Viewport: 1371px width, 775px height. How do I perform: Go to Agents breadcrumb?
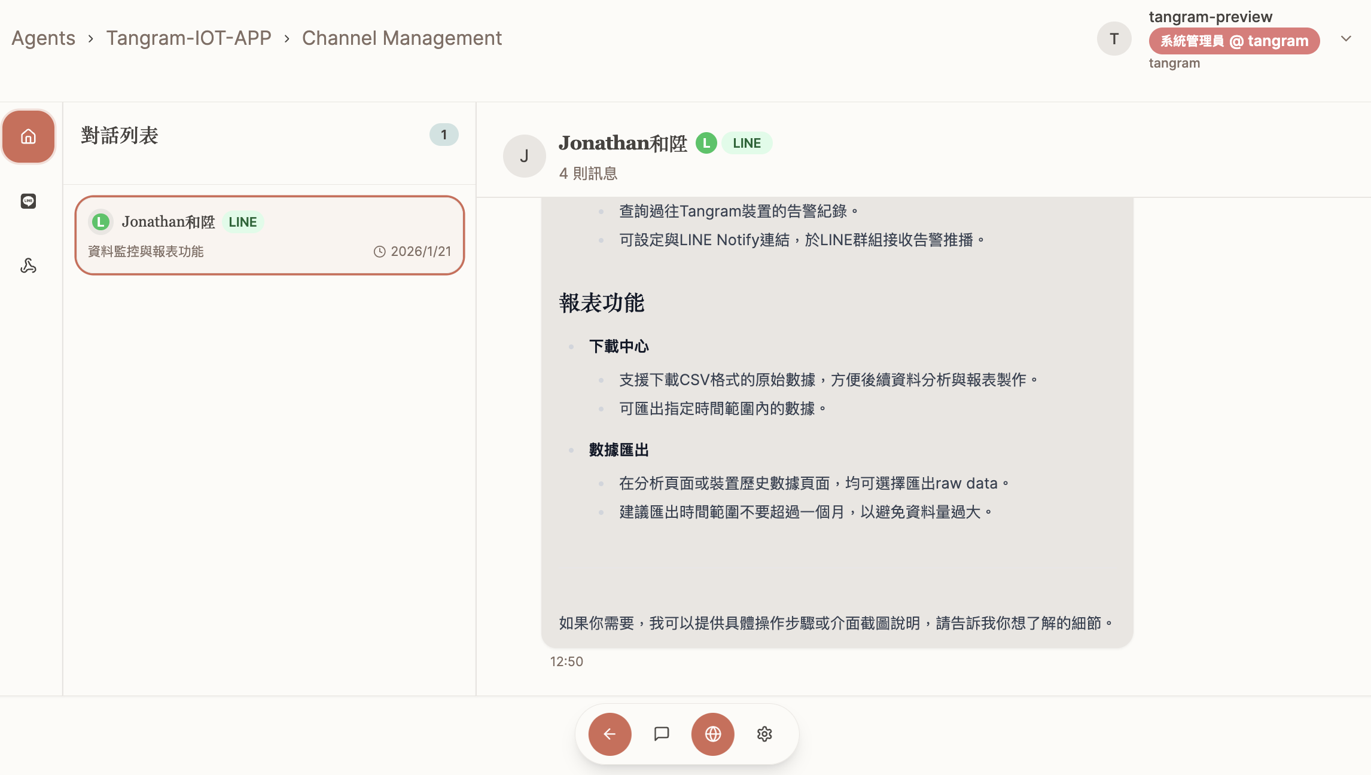43,38
